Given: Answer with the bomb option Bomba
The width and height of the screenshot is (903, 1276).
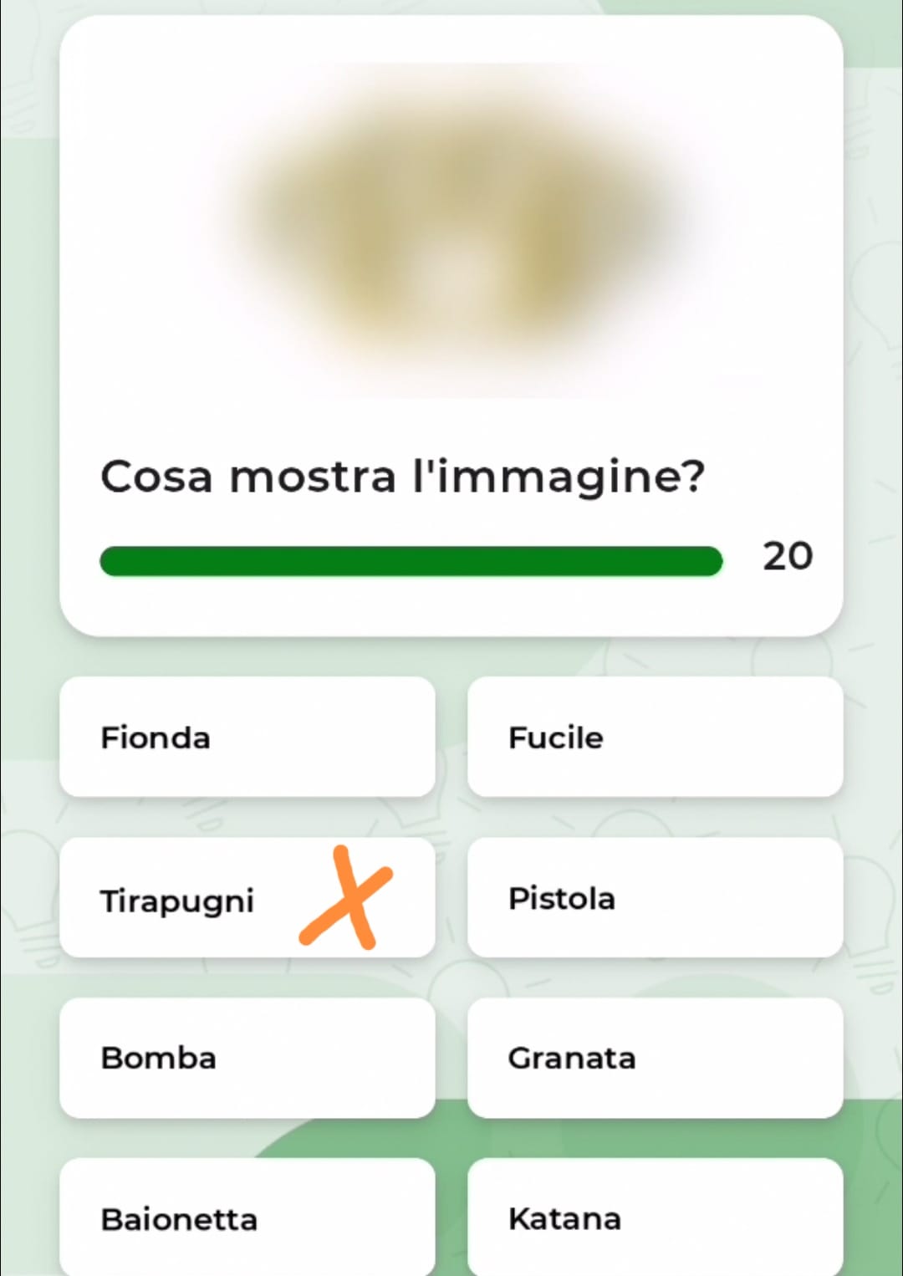Looking at the screenshot, I should coord(247,1058).
